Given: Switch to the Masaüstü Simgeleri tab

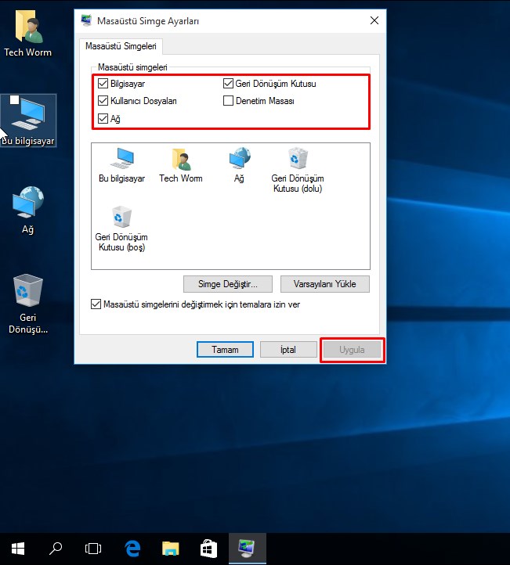Looking at the screenshot, I should [x=121, y=47].
